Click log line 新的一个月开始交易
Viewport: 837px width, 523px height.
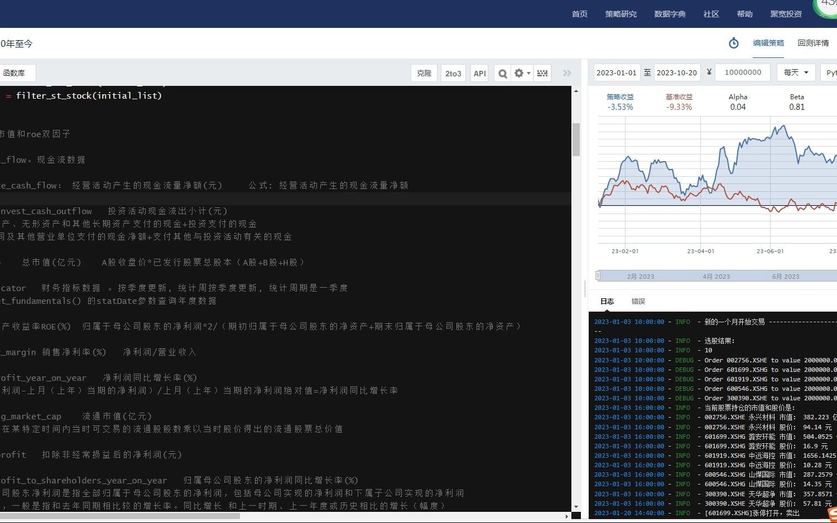(734, 322)
